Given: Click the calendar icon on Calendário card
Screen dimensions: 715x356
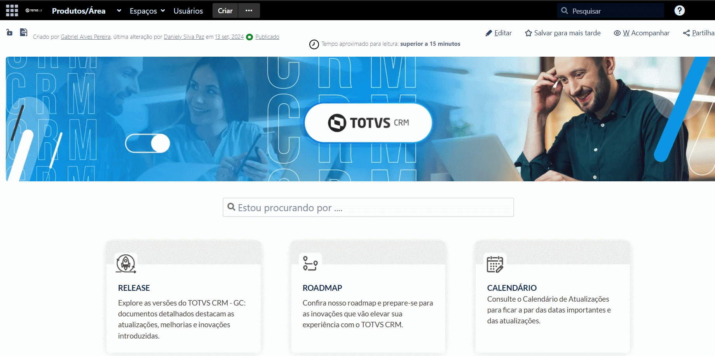Looking at the screenshot, I should 495,264.
